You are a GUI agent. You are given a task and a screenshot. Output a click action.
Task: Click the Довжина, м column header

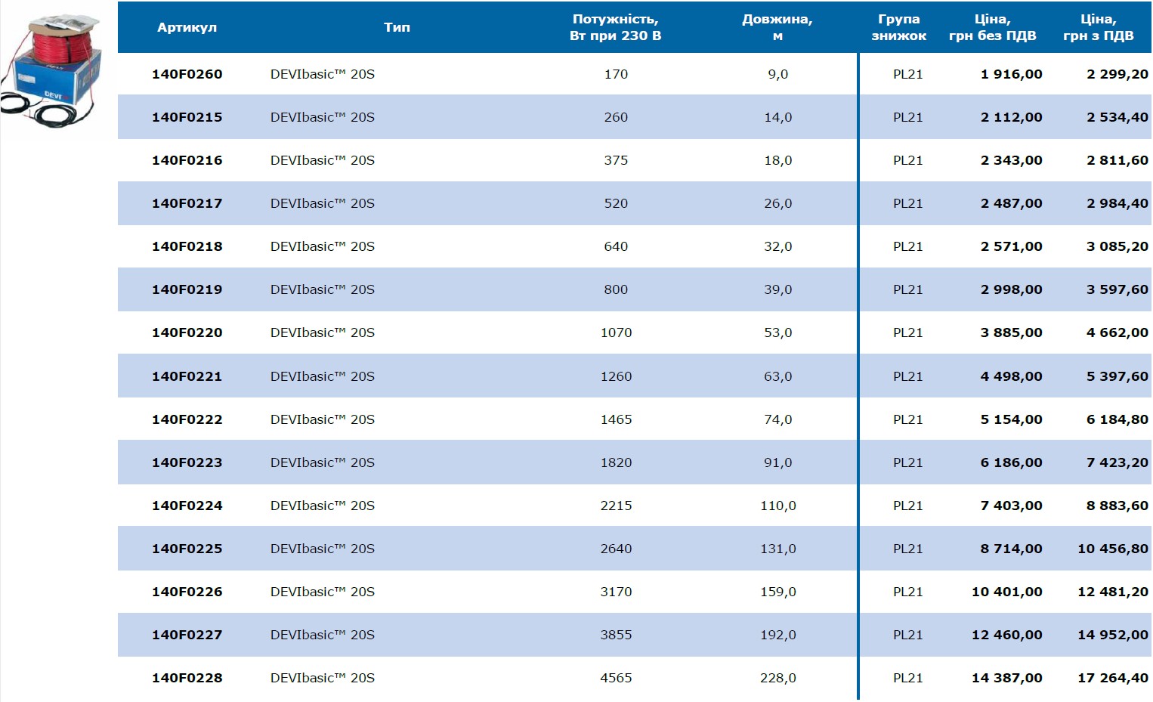(x=777, y=27)
